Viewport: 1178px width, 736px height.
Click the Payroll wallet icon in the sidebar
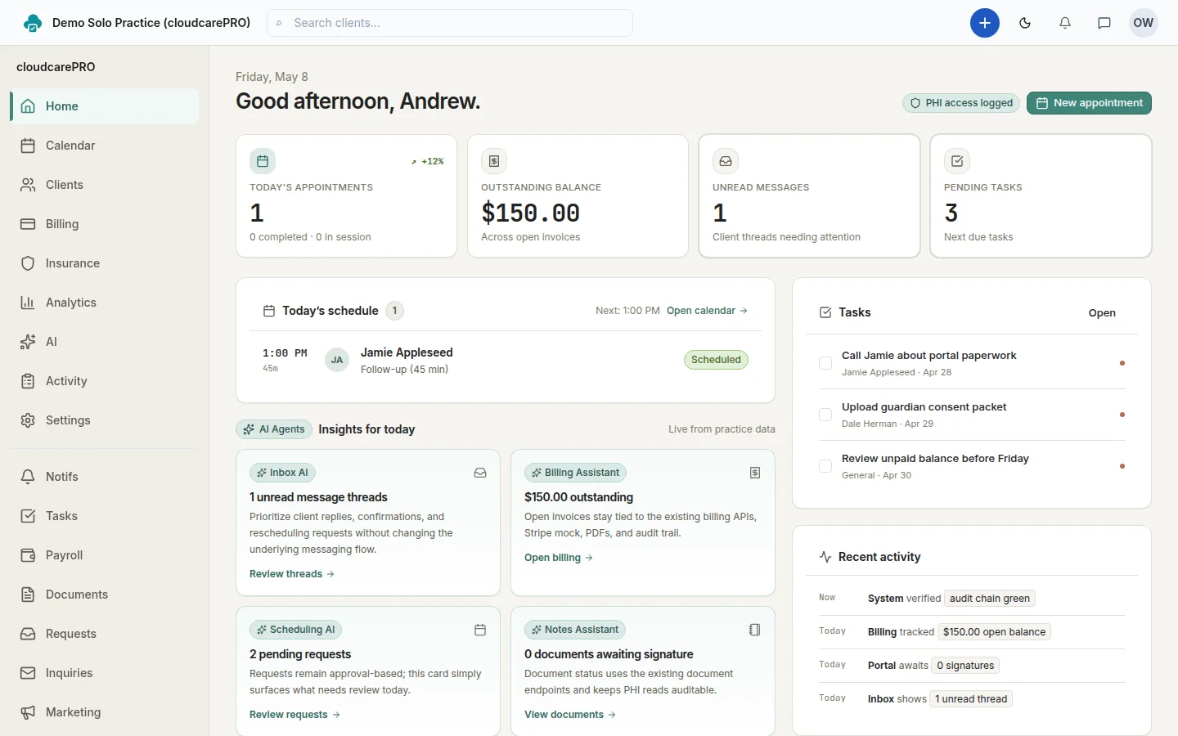(28, 555)
